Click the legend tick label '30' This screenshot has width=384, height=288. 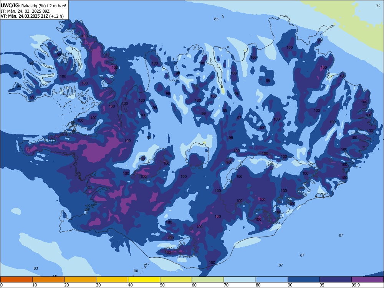tap(98, 285)
